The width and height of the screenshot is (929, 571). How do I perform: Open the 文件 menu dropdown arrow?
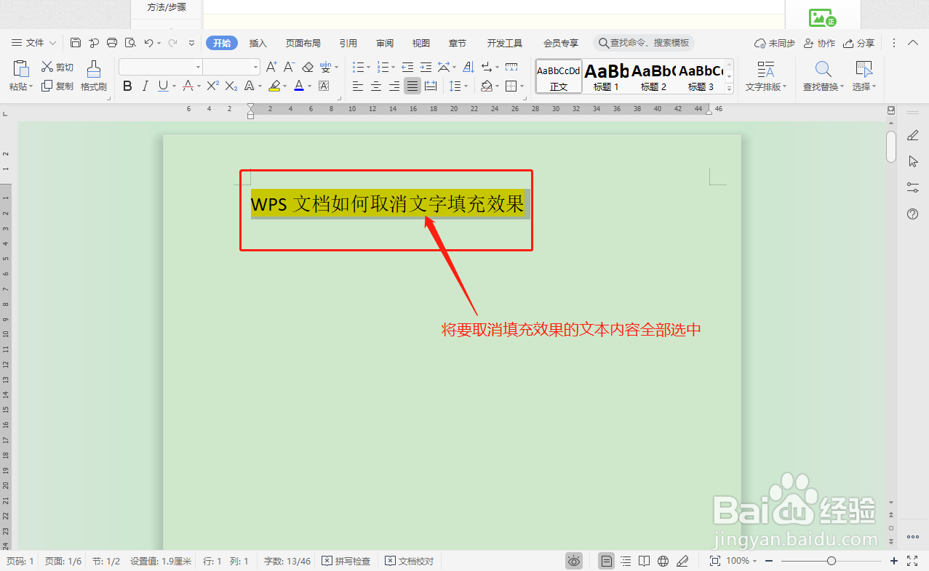[52, 43]
